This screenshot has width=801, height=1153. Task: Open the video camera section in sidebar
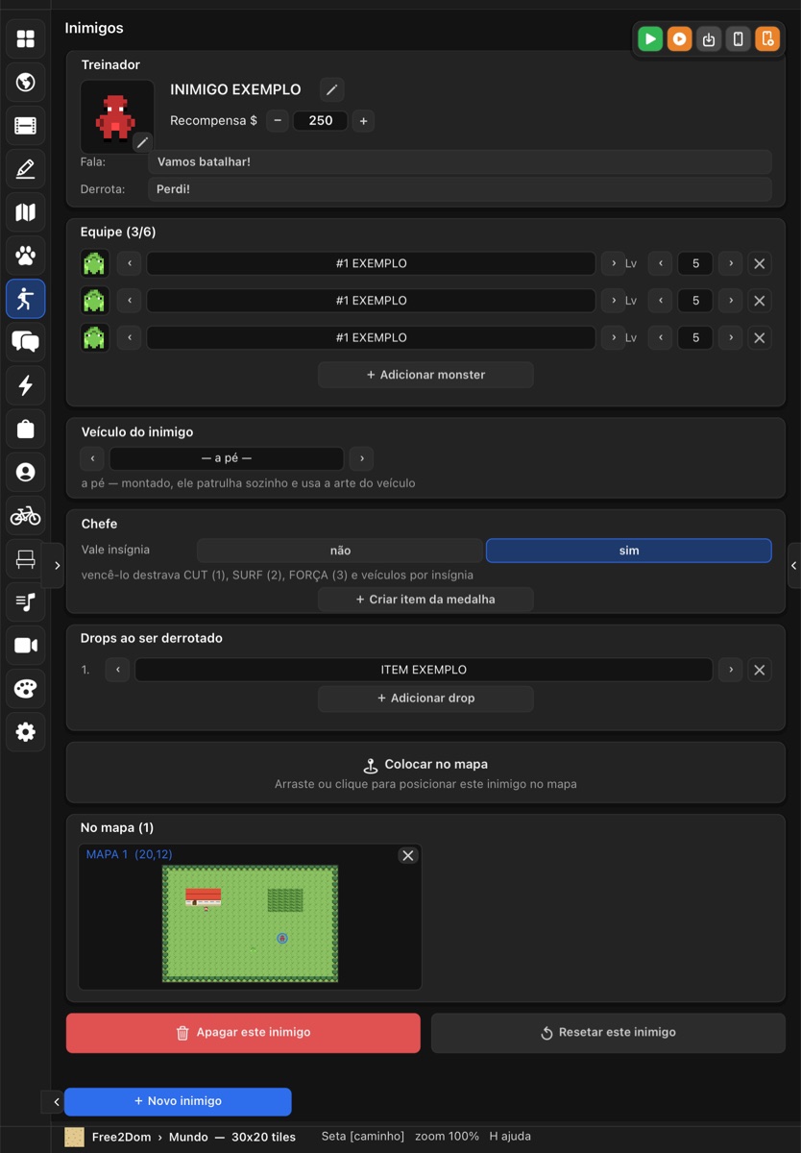pos(26,646)
